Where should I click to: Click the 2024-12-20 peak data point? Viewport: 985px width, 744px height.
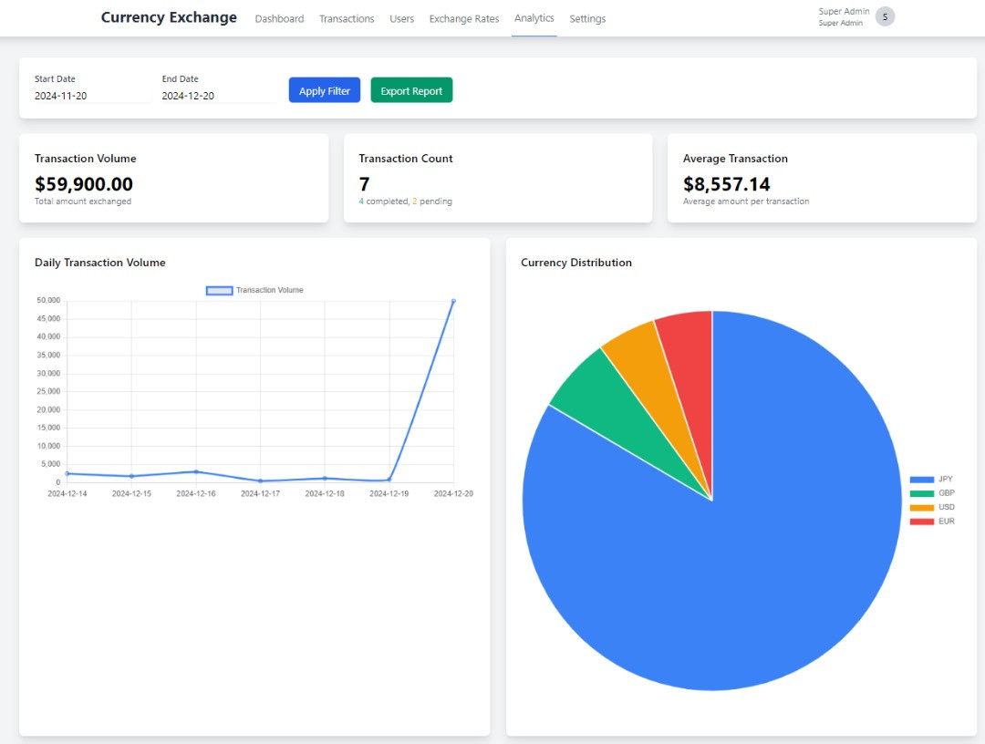[x=453, y=301]
